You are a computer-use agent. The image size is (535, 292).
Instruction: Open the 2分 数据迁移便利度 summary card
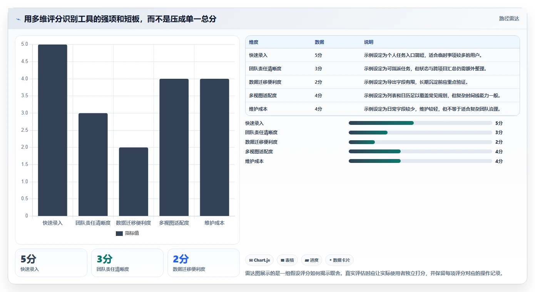point(204,263)
